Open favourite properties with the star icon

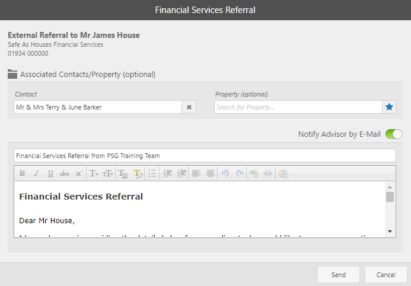coord(389,107)
